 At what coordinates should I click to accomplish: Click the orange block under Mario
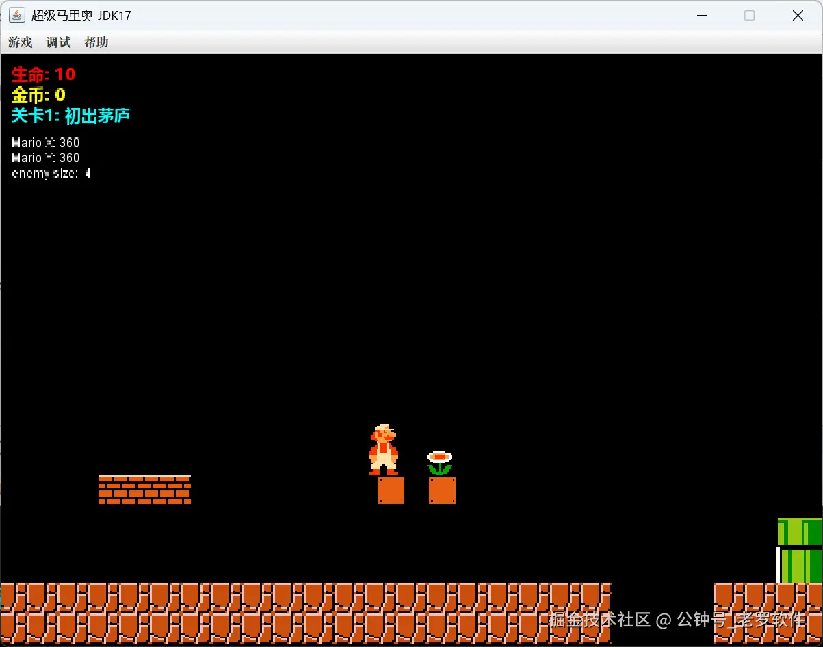point(391,490)
